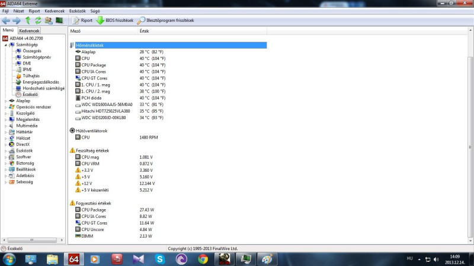
Task: Select Számítógépnév in the tree
Action: [x=37, y=57]
